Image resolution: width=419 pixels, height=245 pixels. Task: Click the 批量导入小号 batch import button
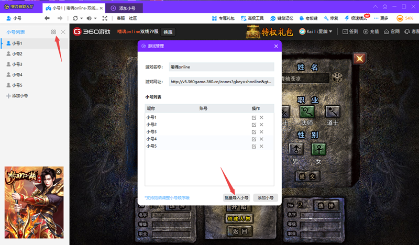(237, 198)
